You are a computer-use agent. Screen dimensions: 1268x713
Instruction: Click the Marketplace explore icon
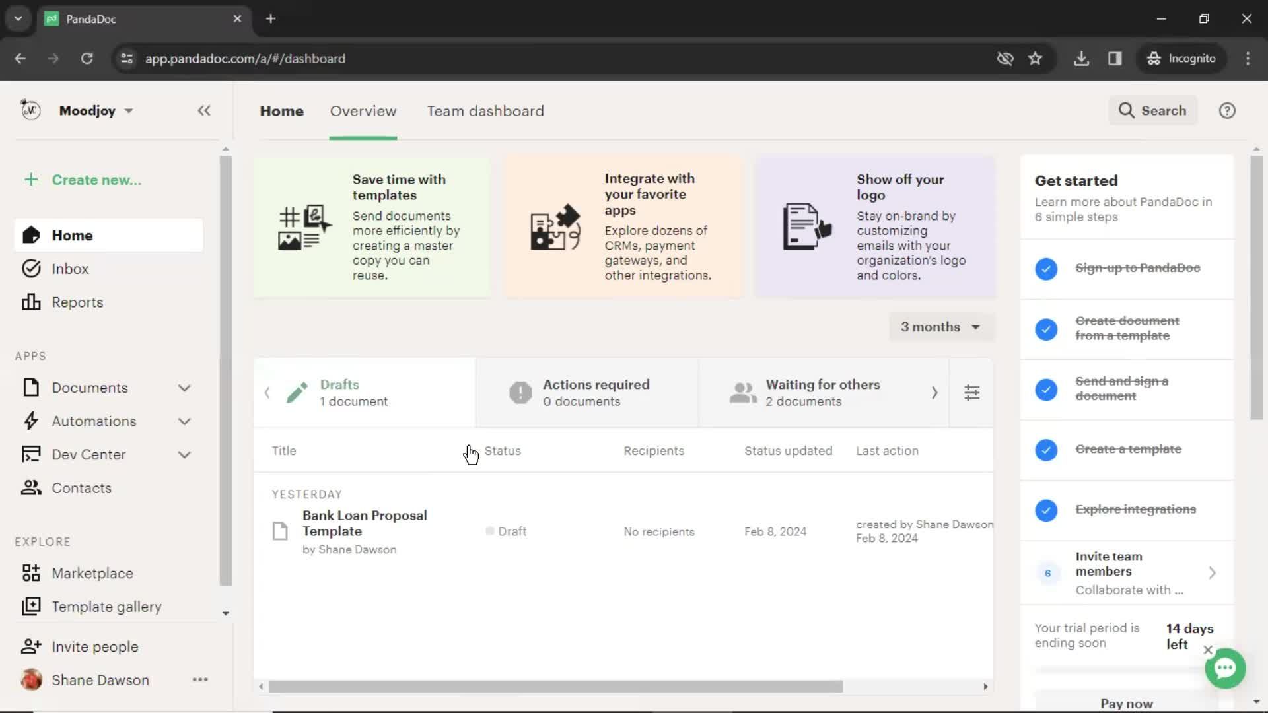tap(31, 573)
